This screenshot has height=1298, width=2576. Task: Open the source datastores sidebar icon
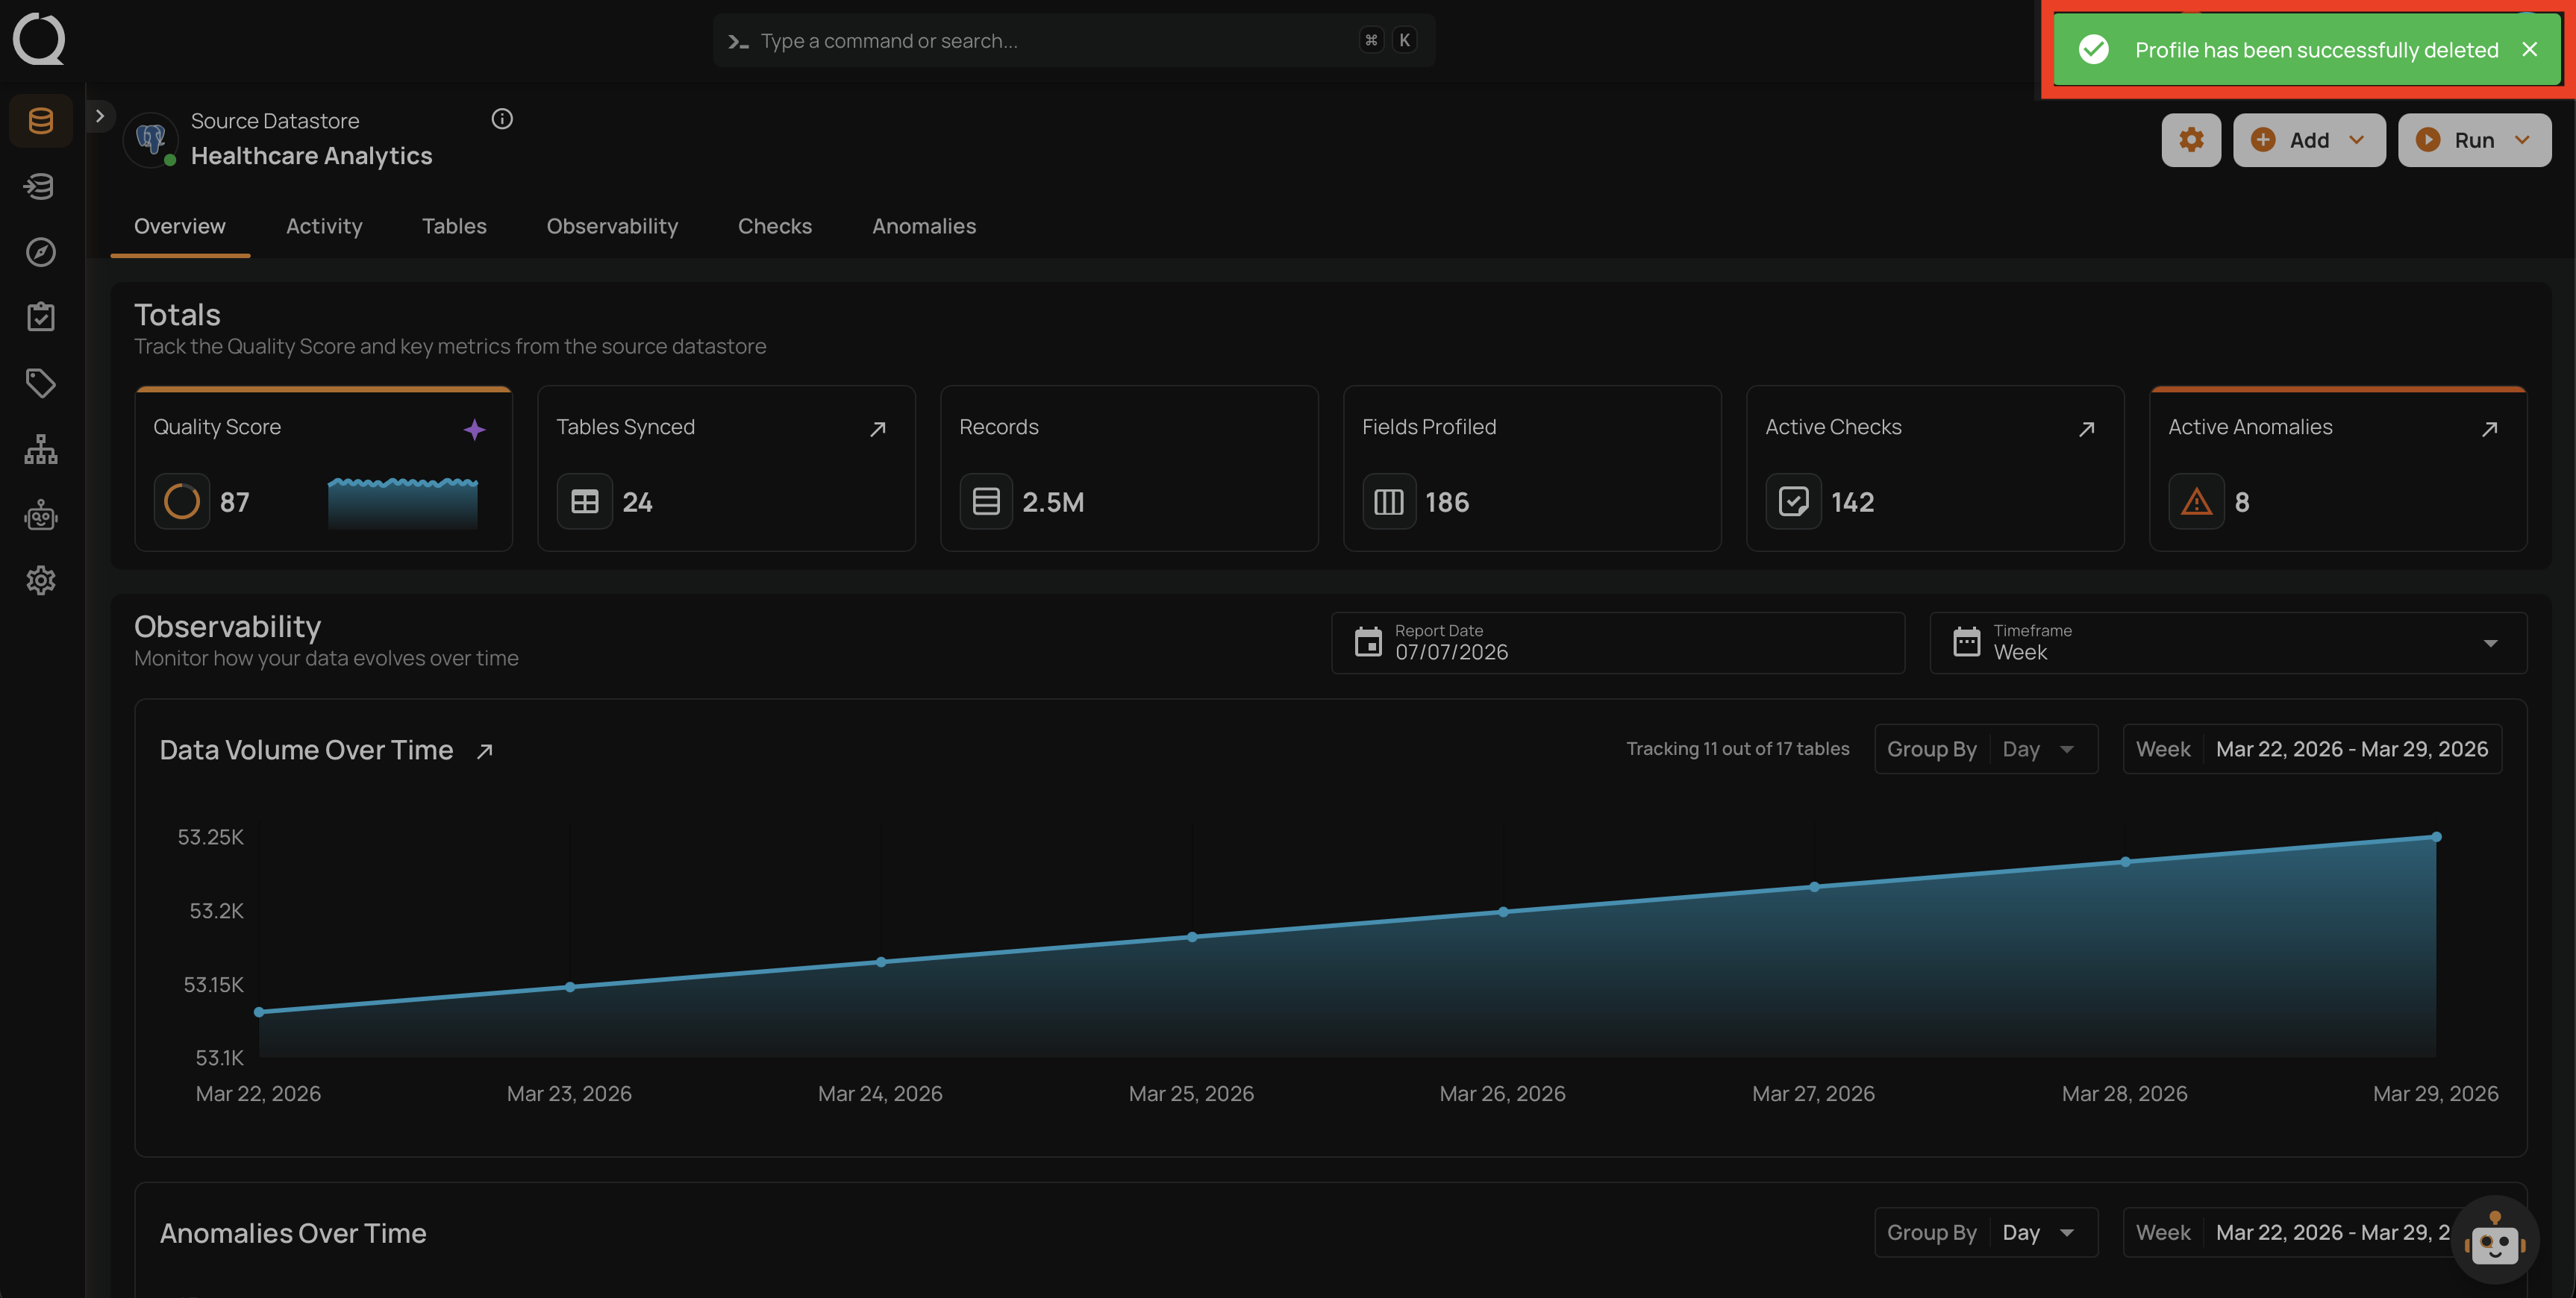[41, 121]
